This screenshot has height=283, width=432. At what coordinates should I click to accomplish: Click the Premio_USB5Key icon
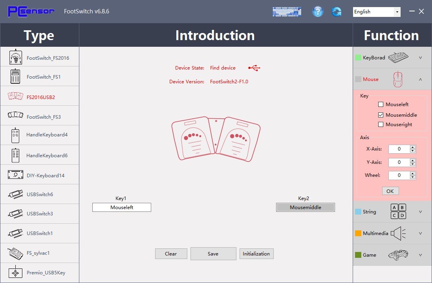15,272
